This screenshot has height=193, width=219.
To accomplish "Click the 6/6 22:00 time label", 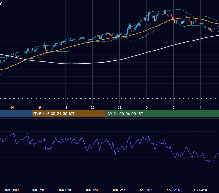I will (x=119, y=190).
